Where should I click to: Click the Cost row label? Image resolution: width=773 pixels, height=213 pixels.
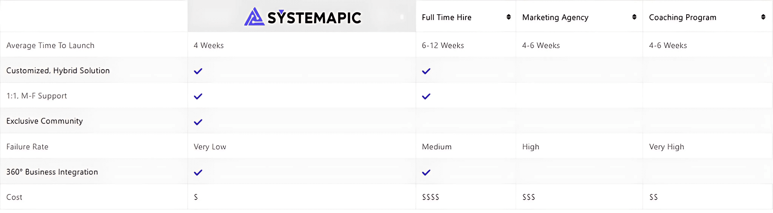point(14,197)
